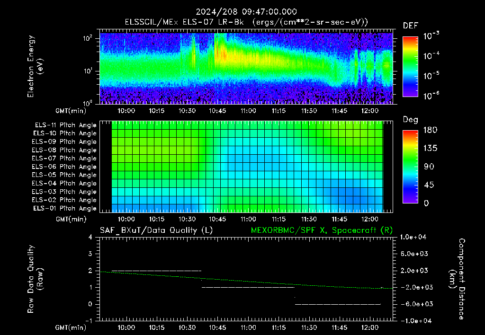Click 11:30 tick on pitch angle time axis
The image size is (485, 335).
(x=309, y=219)
